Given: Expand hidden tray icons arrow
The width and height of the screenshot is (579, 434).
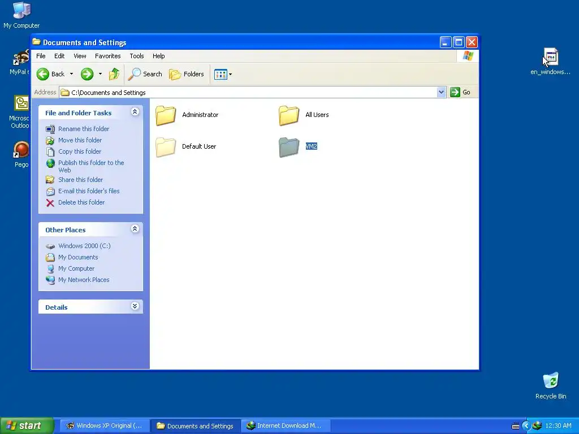Looking at the screenshot, I should tap(526, 426).
